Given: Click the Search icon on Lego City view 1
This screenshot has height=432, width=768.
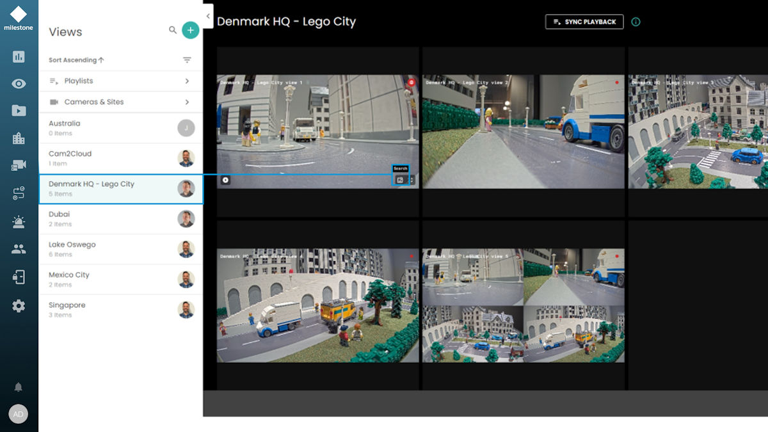Looking at the screenshot, I should (400, 180).
